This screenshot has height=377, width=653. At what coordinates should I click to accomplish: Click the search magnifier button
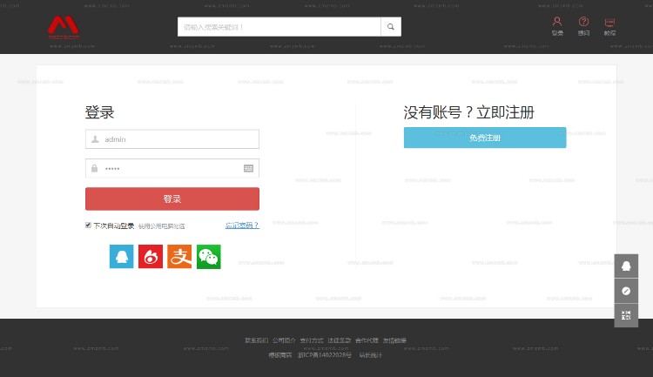tap(391, 27)
